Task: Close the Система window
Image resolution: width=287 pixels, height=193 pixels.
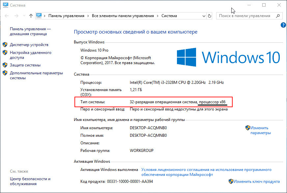Action: pos(279,5)
